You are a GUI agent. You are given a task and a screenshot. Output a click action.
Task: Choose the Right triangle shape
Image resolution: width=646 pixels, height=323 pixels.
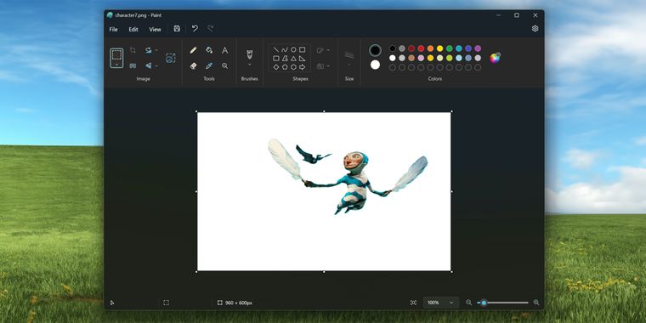tap(302, 59)
